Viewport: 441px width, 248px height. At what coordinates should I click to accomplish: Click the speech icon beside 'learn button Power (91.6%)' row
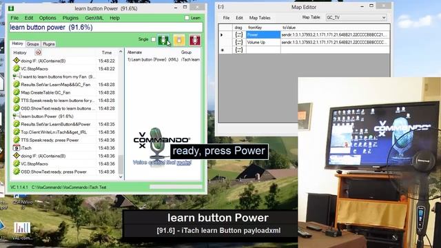click(x=17, y=116)
